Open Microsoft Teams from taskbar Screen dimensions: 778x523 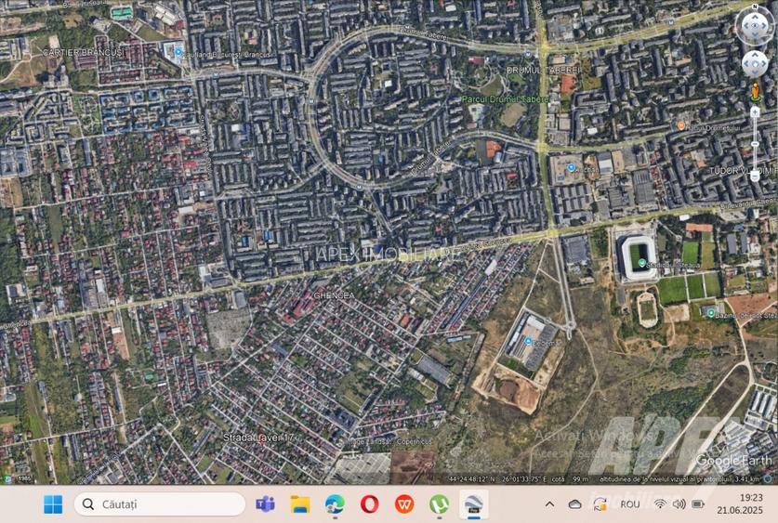coord(265,504)
